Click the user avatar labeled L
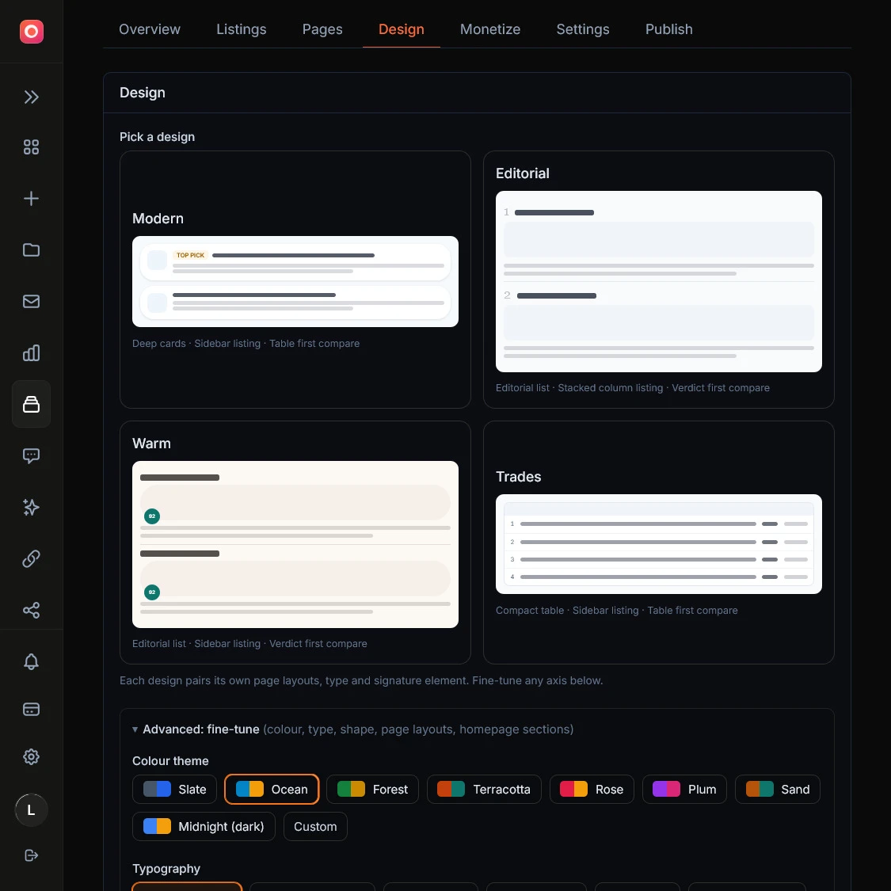The height and width of the screenshot is (891, 891). coord(31,809)
